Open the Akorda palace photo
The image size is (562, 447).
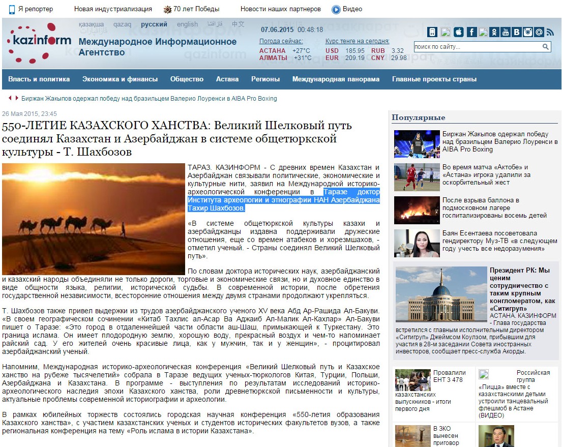tap(441, 294)
